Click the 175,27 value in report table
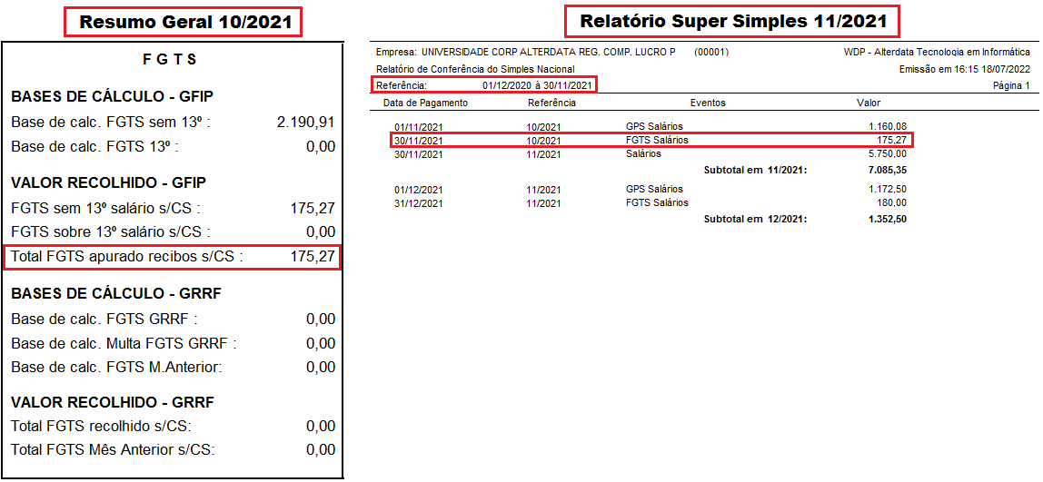 point(893,141)
